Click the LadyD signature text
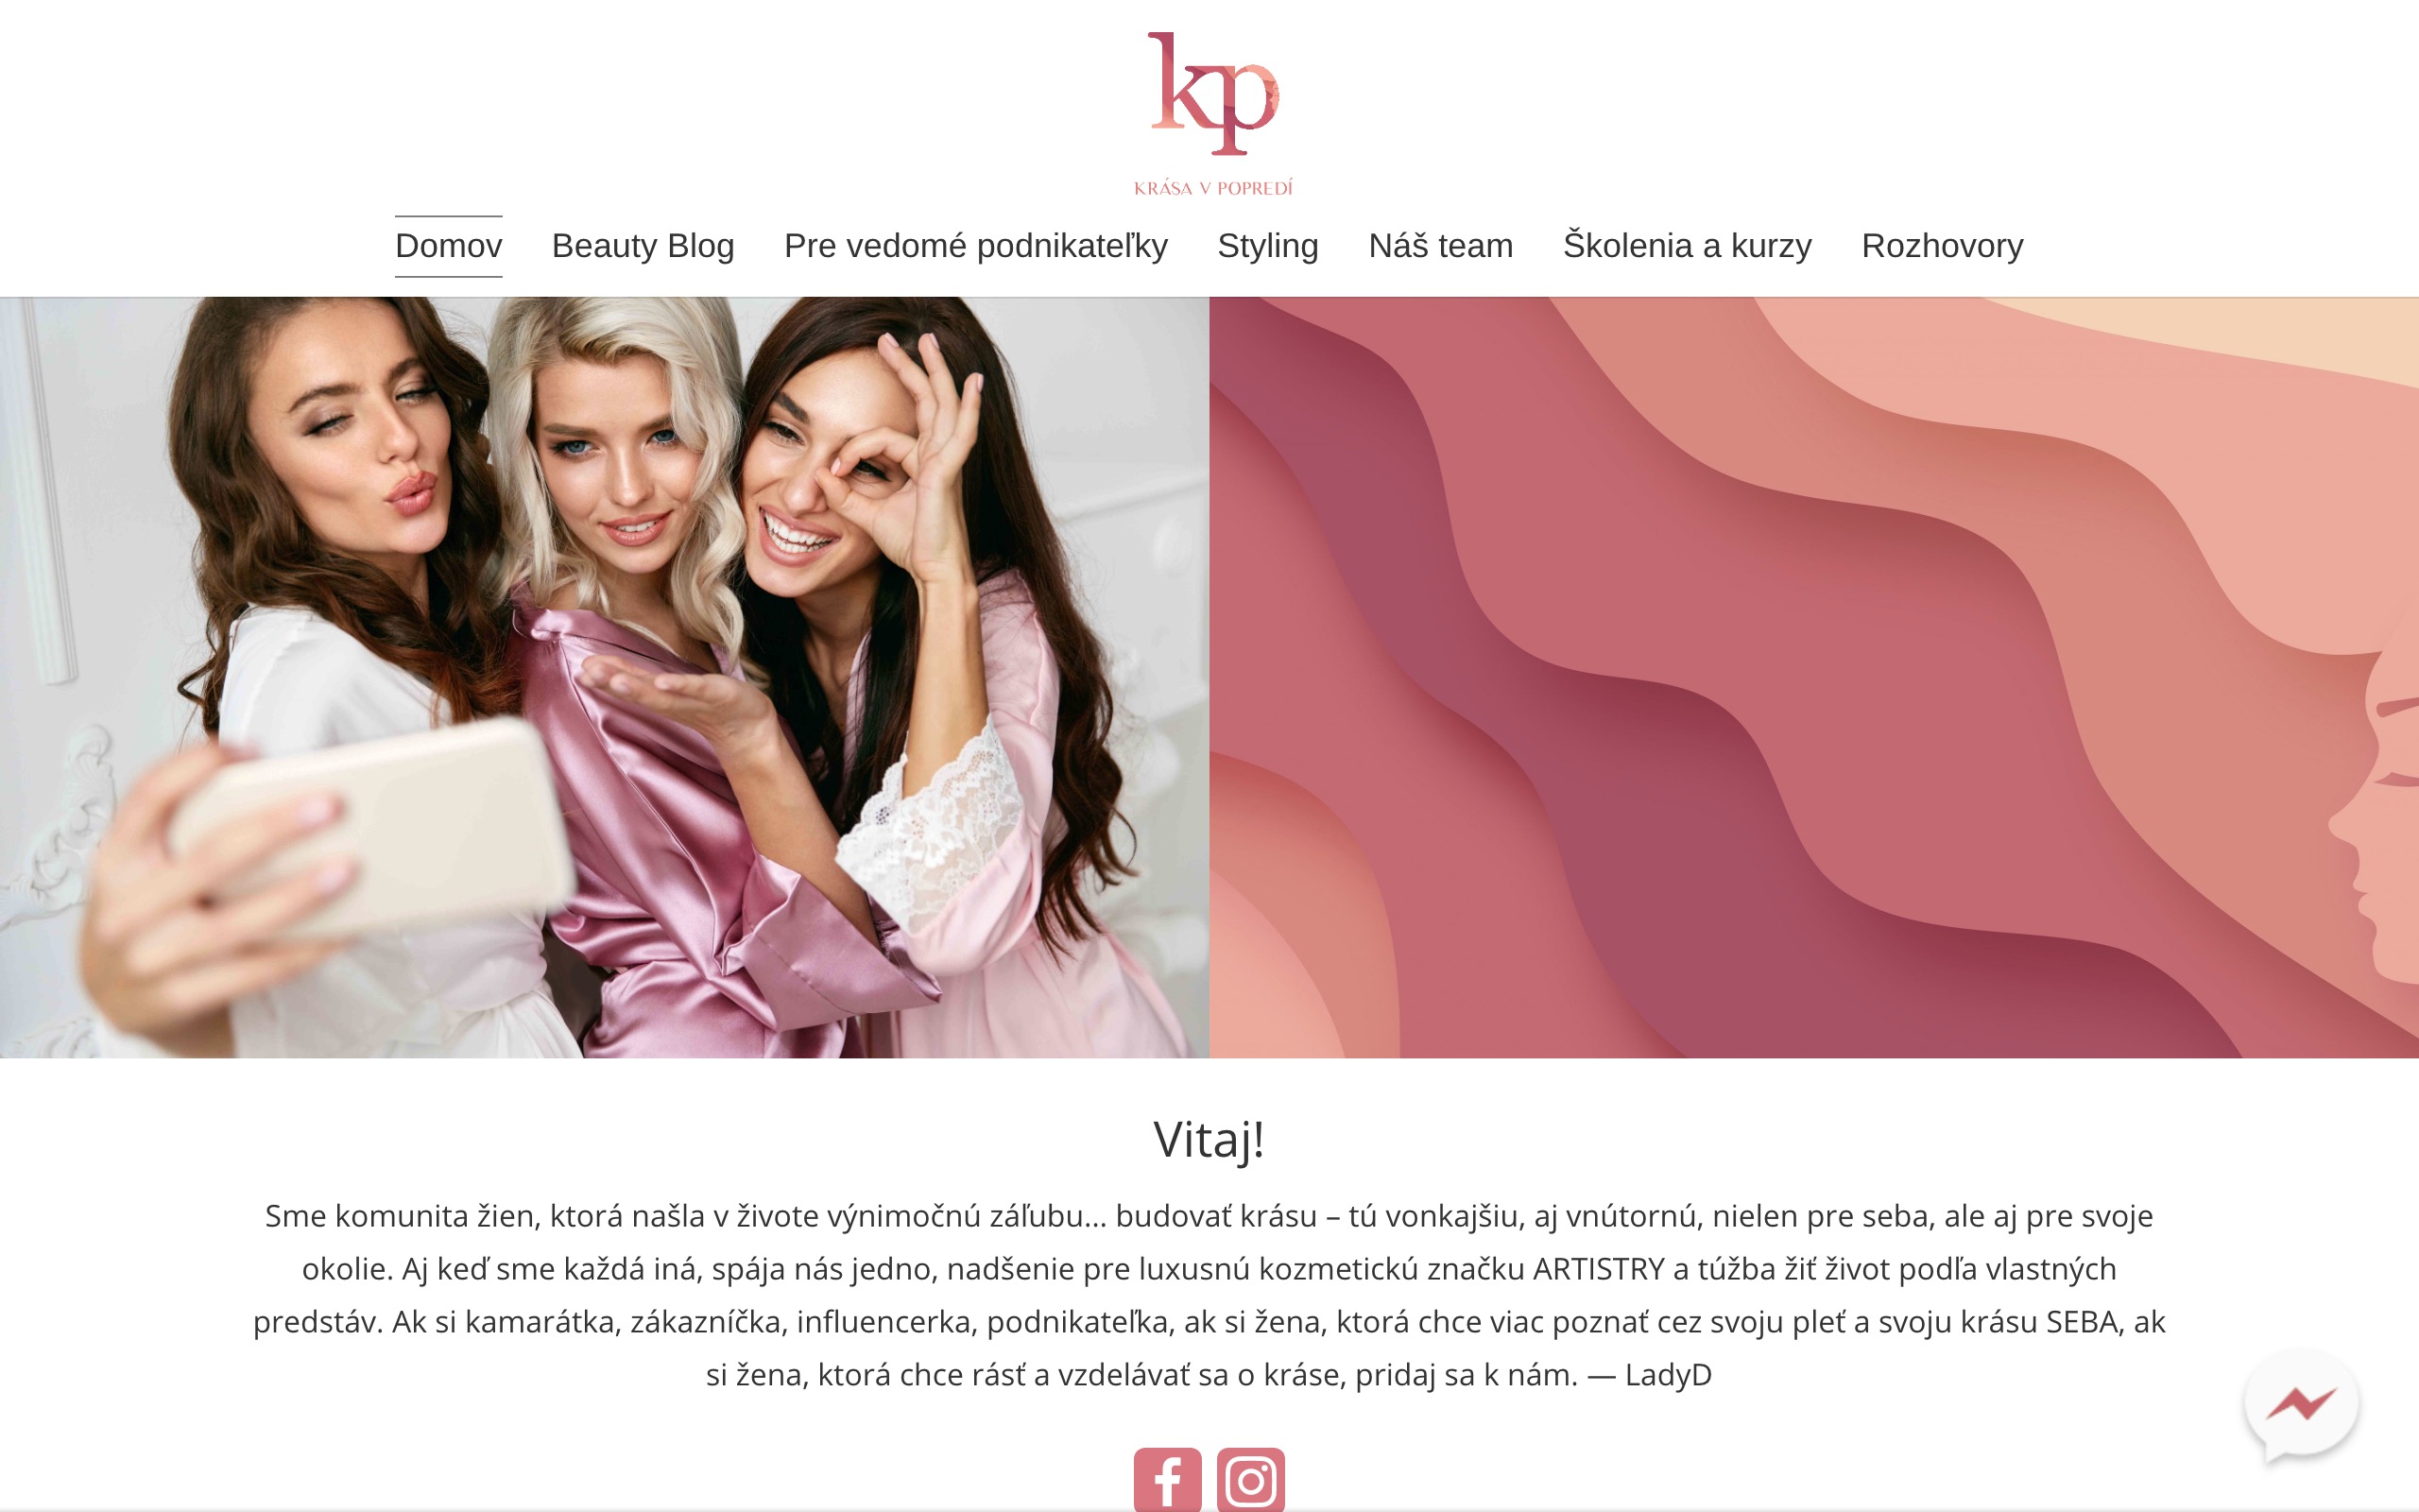The image size is (2419, 1512). (x=1669, y=1375)
